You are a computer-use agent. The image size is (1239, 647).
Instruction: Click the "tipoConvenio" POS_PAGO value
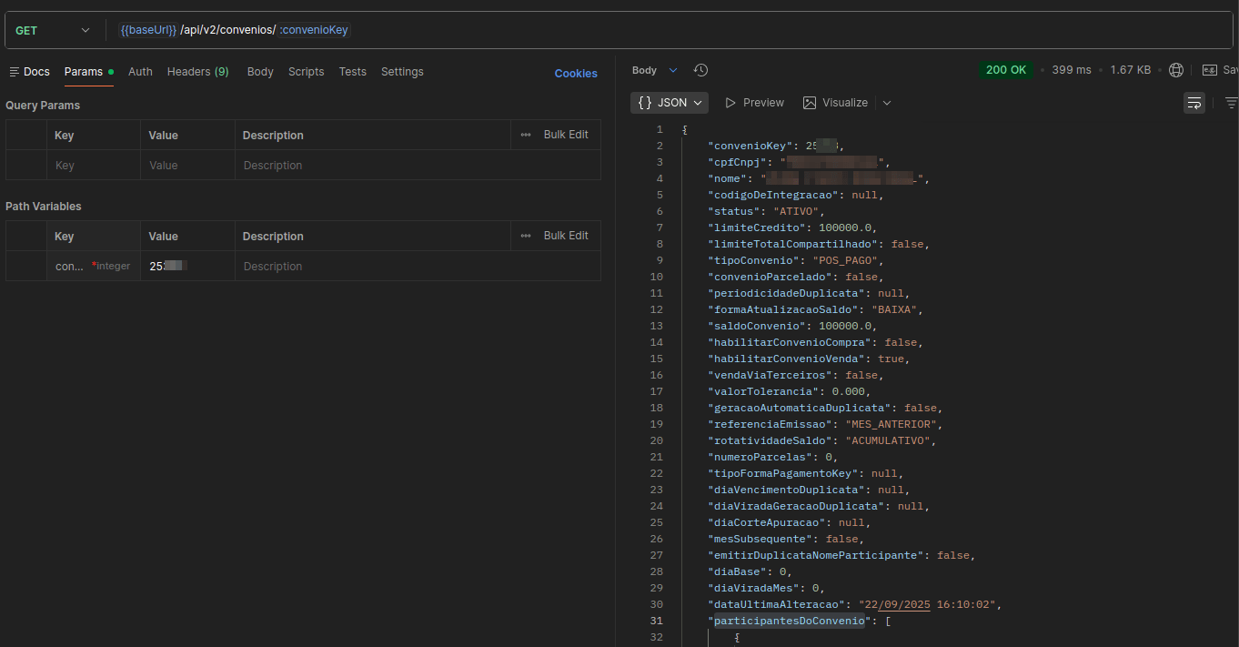845,260
